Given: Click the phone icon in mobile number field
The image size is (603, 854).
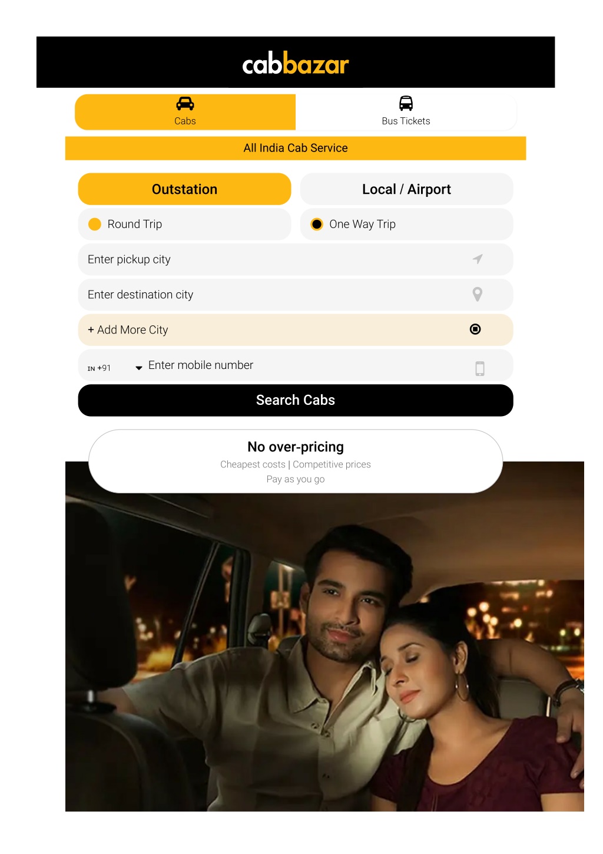Looking at the screenshot, I should (480, 368).
